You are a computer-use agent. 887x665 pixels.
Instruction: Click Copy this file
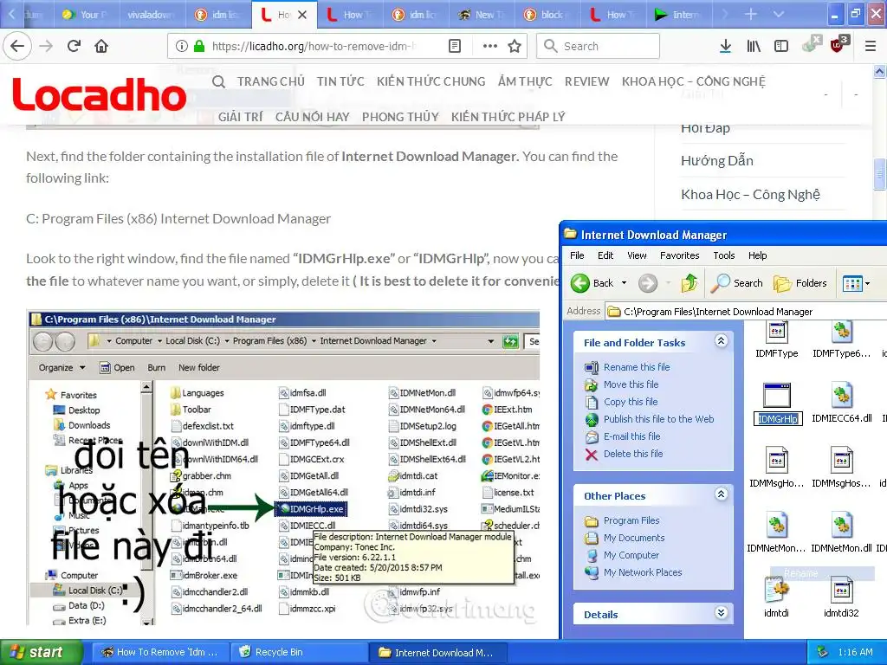pyautogui.click(x=631, y=402)
